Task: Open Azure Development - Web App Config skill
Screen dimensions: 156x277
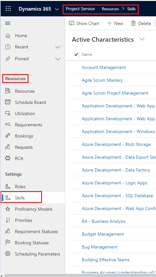Action: coord(119,209)
